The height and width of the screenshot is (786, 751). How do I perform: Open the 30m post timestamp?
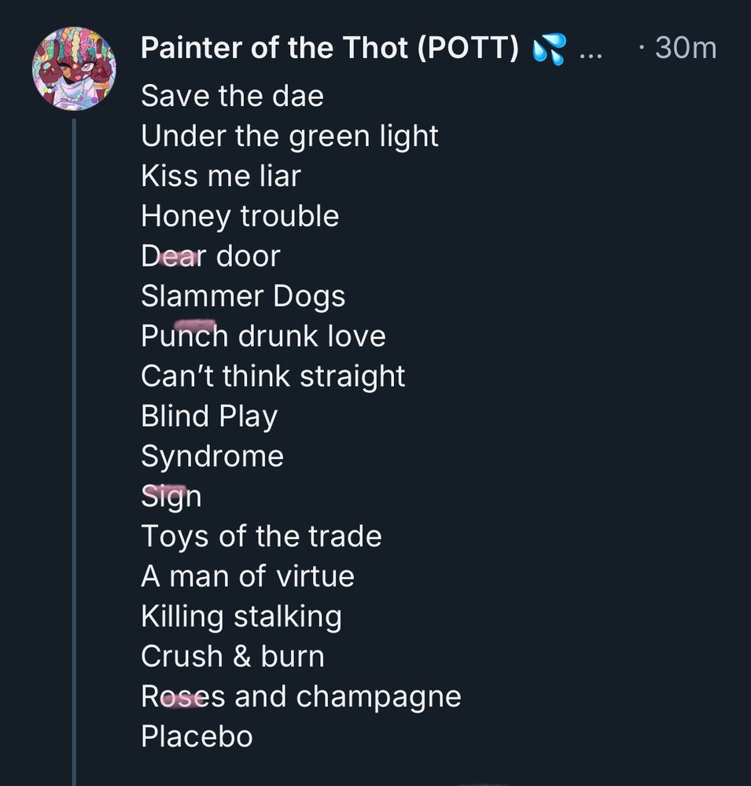tap(685, 49)
